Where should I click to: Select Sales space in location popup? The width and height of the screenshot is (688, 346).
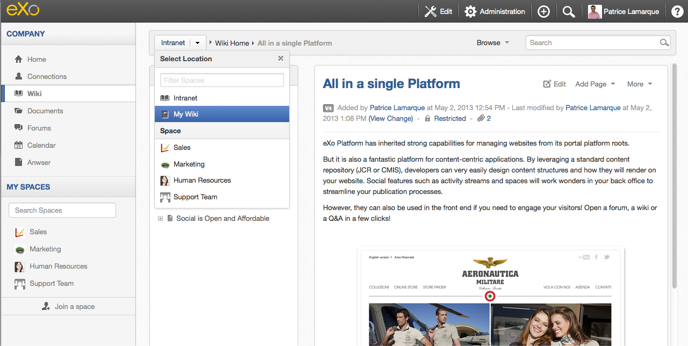coord(222,147)
